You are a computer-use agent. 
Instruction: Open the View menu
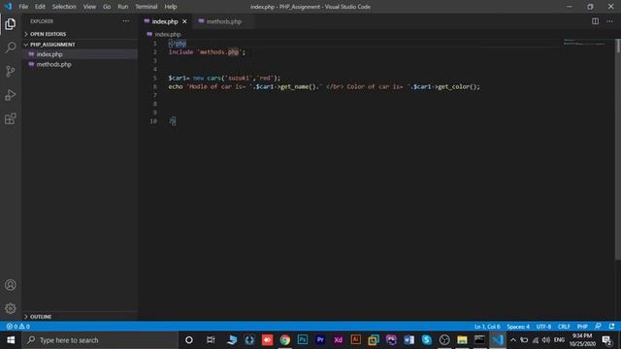(89, 7)
